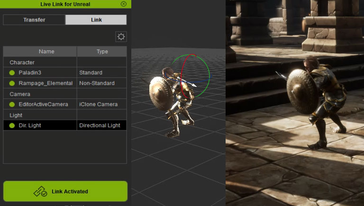Screen dimensions: 364x206
Task: Click the paladin character in the Unreal viewport
Action: (x=316, y=102)
